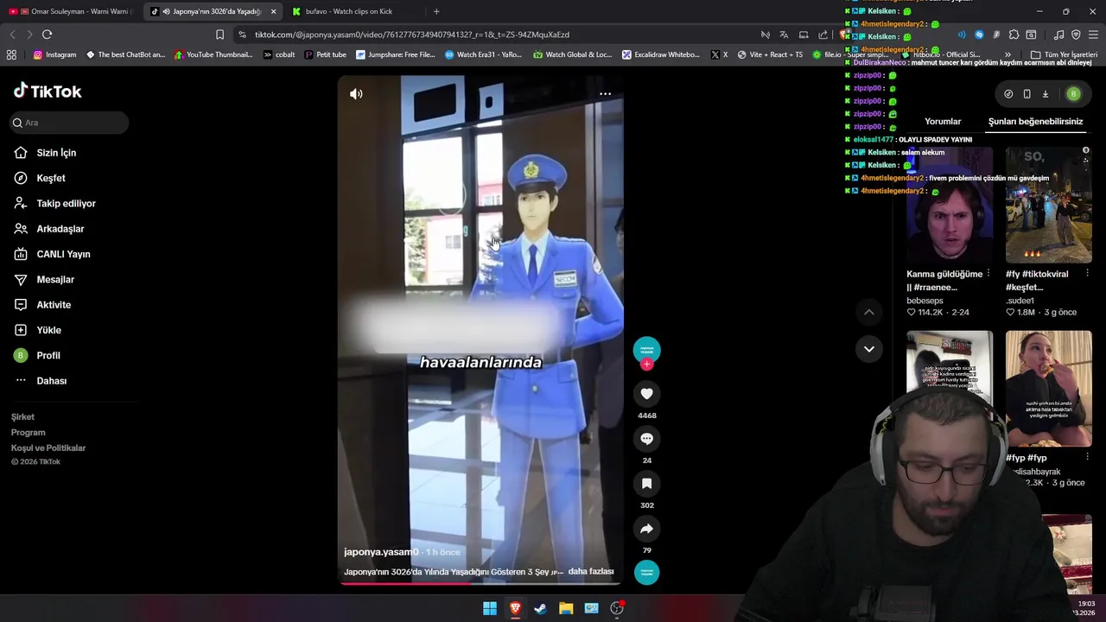This screenshot has height=622, width=1106.
Task: Open comments via the speech bubble icon
Action: coord(646,439)
